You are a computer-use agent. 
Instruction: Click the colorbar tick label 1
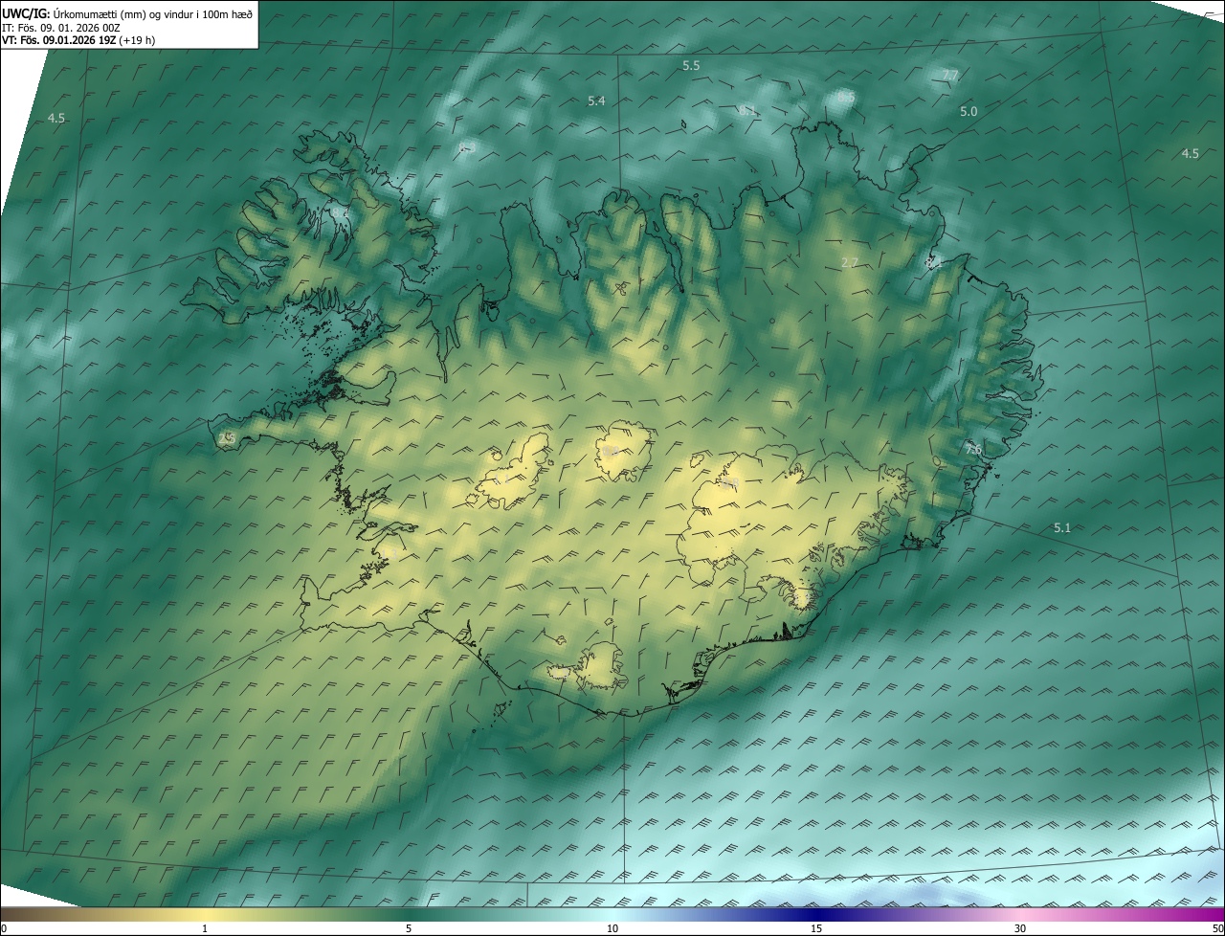pos(205,928)
